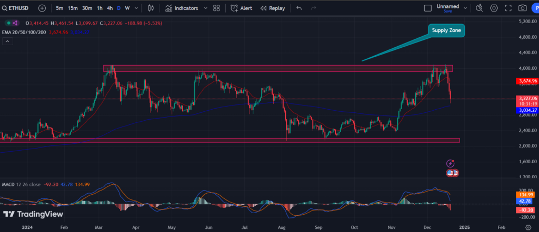Viewport: 539px width, 232px height.
Task: Click the 5,200.00 price axis label
Action: click(x=526, y=21)
